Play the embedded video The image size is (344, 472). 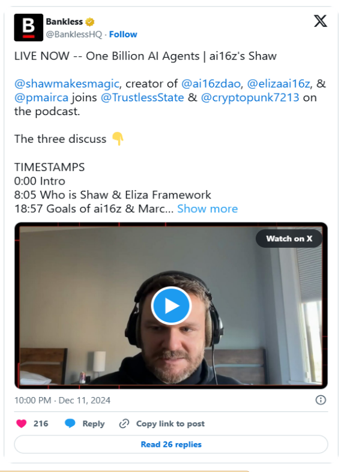pyautogui.click(x=171, y=305)
